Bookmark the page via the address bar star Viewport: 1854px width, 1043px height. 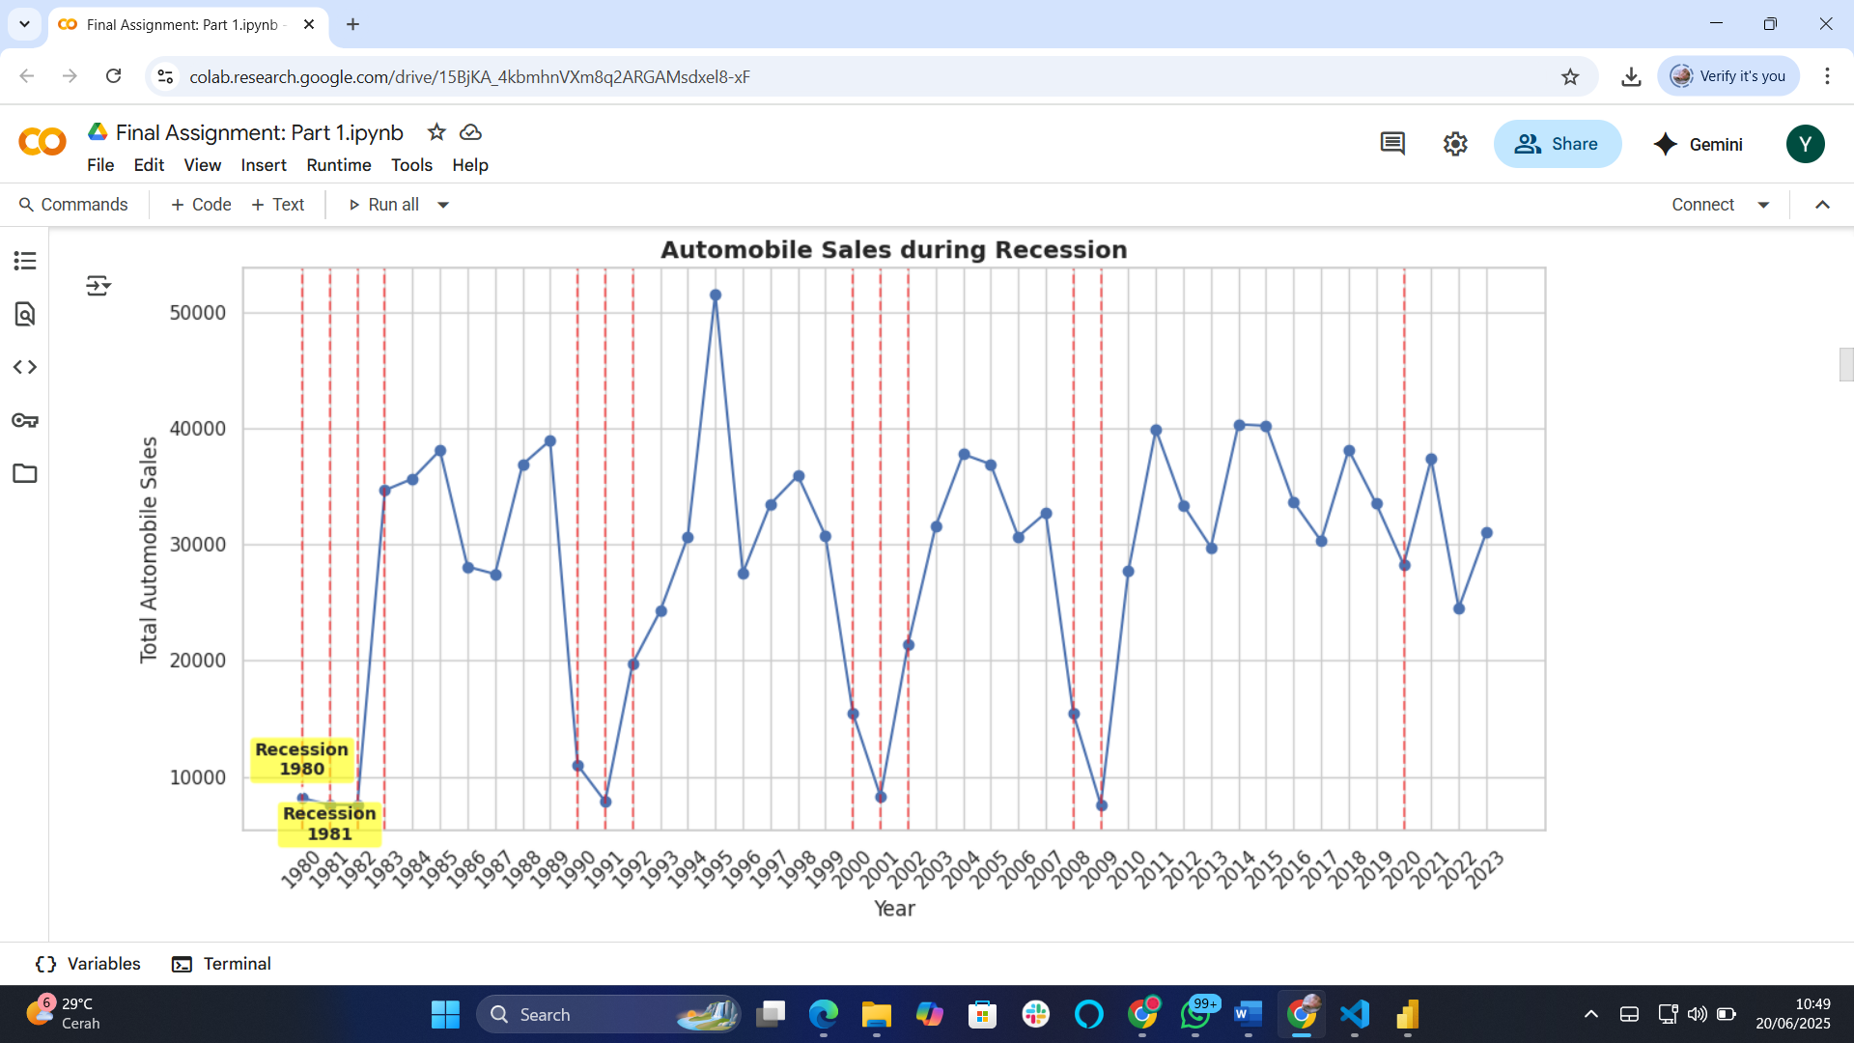tap(1572, 76)
